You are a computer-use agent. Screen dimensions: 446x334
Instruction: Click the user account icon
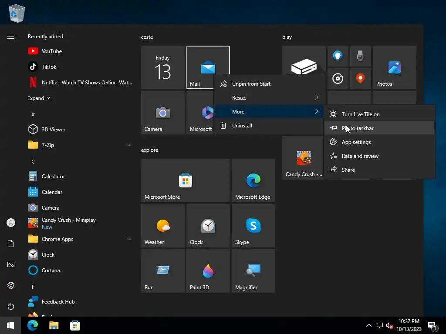(11, 223)
